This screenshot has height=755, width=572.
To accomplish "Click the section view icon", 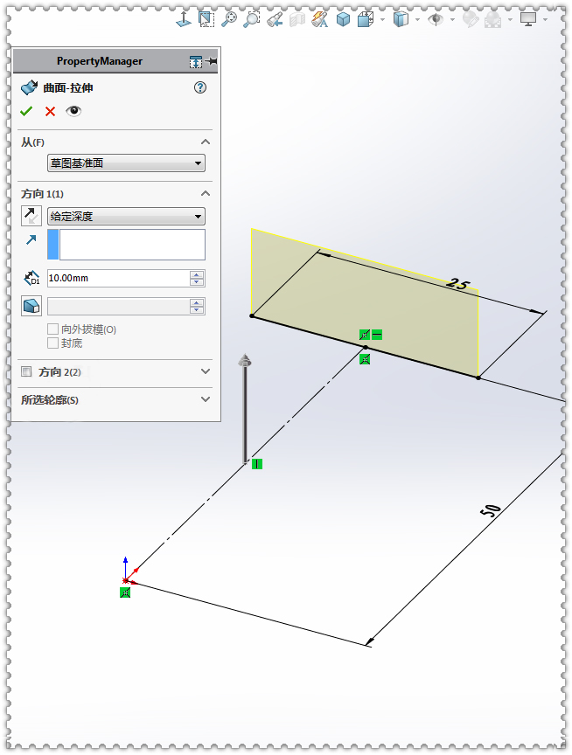I will point(297,20).
